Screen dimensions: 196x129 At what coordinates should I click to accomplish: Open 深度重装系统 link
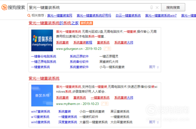(68, 122)
